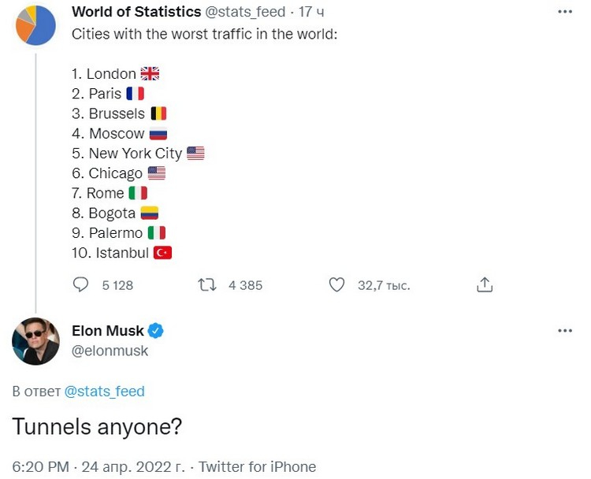Click the Twitter for iPhone source link
Viewport: 591px width, 479px height.
(x=257, y=467)
